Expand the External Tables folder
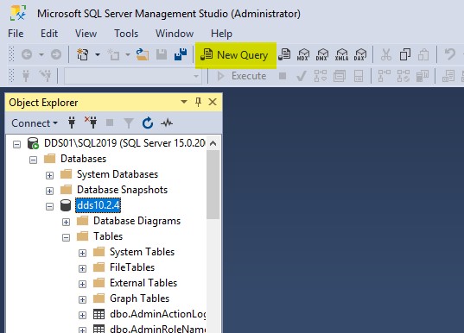This screenshot has width=464, height=333. [x=83, y=284]
